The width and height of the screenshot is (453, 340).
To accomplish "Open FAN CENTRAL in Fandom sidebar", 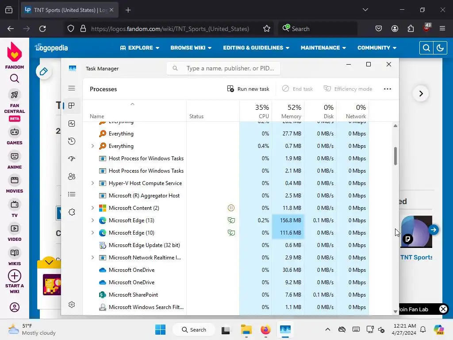I will tap(15, 105).
